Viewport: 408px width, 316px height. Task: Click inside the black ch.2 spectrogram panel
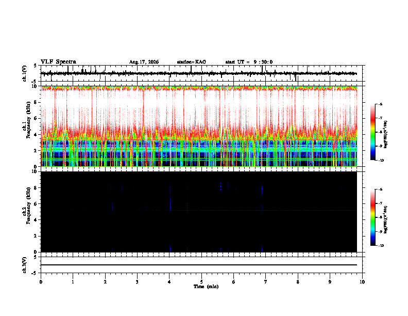click(x=198, y=212)
